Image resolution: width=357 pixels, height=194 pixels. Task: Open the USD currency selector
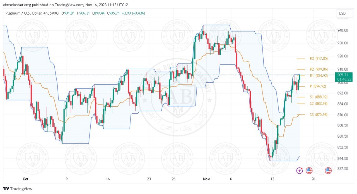click(x=342, y=13)
